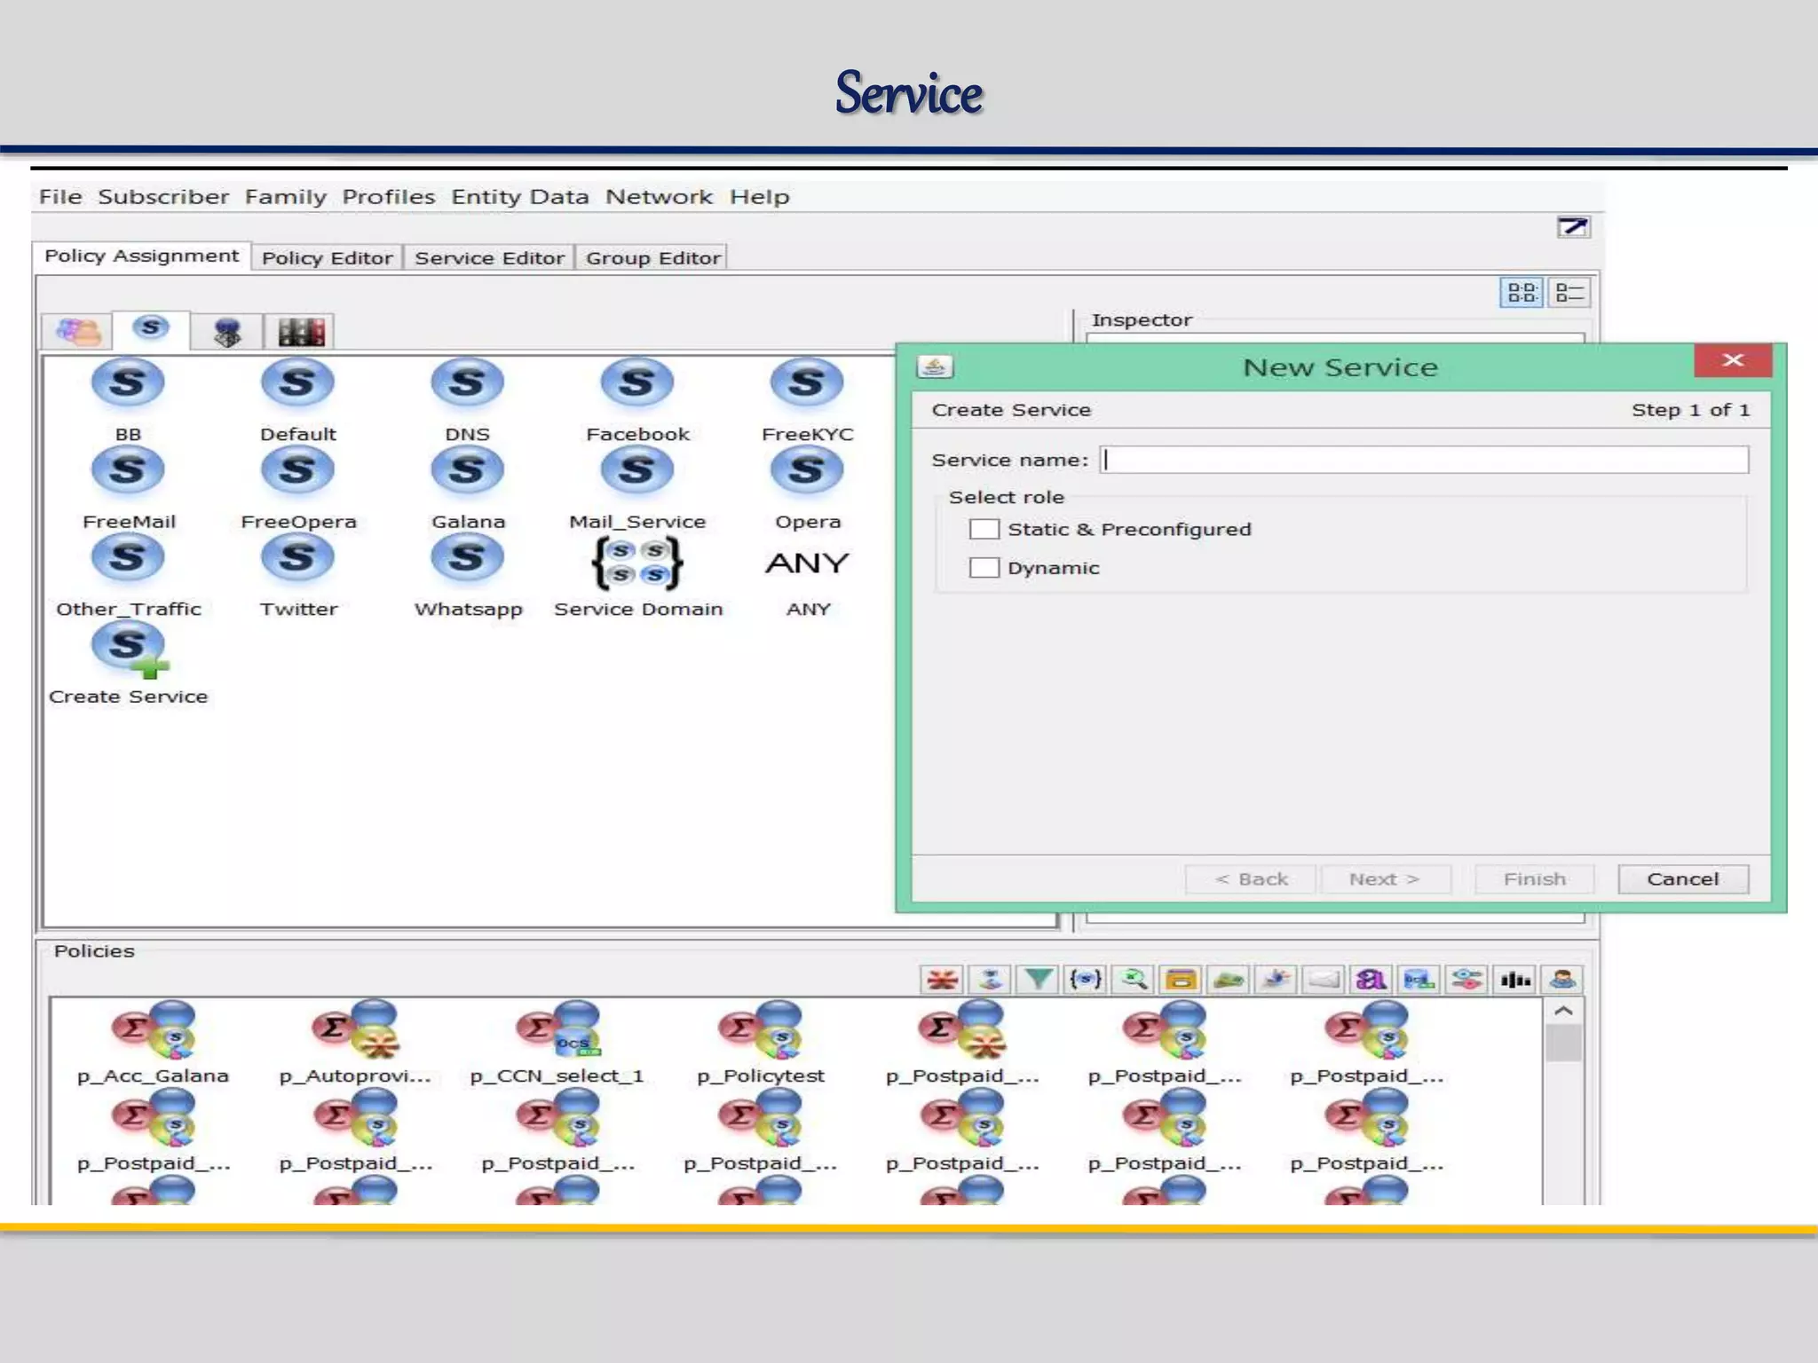Click the green funnel filter icon in Policies toolbar
Screen dimensions: 1818x1363
point(1038,980)
